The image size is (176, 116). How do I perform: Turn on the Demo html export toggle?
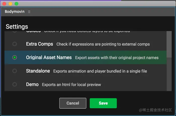click(x=15, y=84)
